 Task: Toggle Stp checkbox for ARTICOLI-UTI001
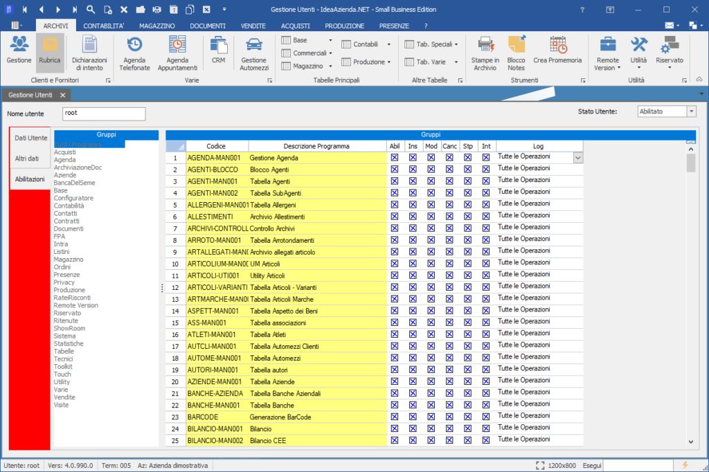(467, 275)
